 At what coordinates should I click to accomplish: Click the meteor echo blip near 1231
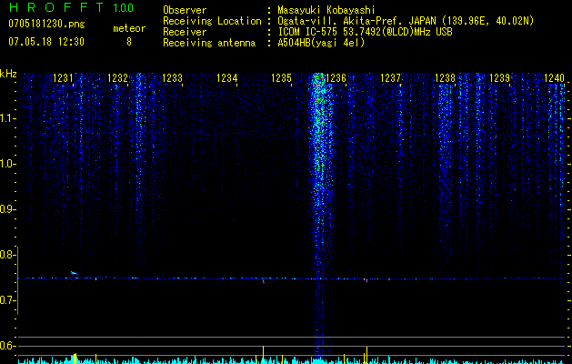point(75,273)
